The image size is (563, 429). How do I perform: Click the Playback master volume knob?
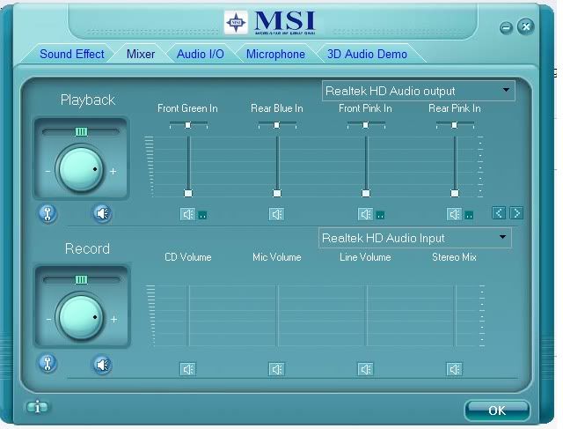pos(80,169)
